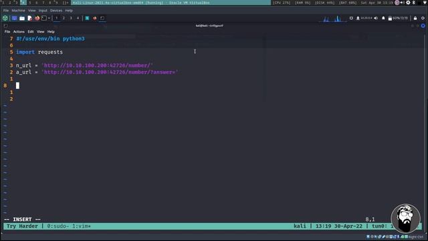
Task: Open VirtualBox File menu
Action: click(x=6, y=11)
